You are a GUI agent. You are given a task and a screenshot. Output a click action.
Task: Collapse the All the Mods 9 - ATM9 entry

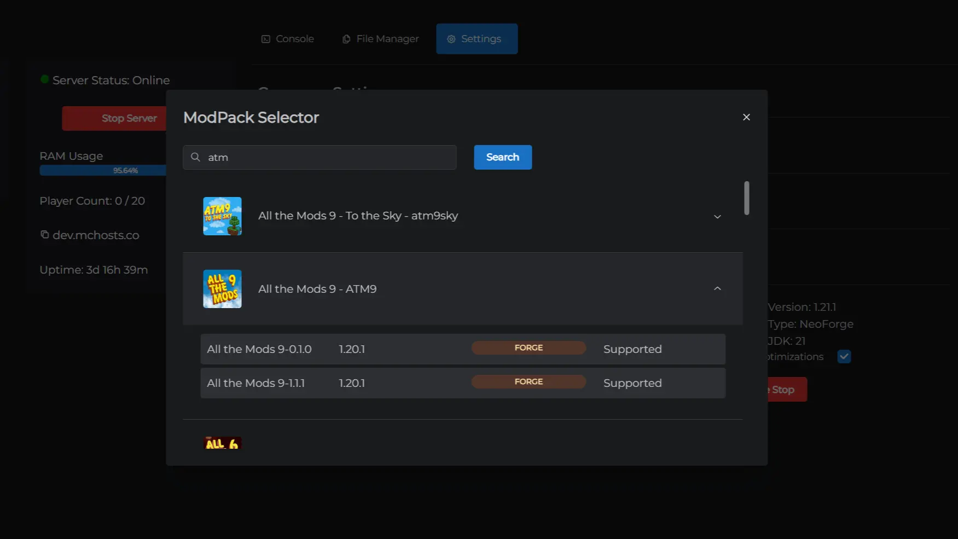coord(717,288)
